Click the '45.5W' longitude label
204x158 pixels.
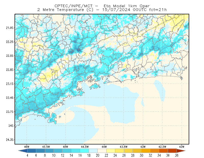46,147
